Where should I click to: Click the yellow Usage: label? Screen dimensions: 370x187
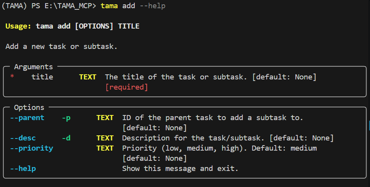[x=18, y=26]
